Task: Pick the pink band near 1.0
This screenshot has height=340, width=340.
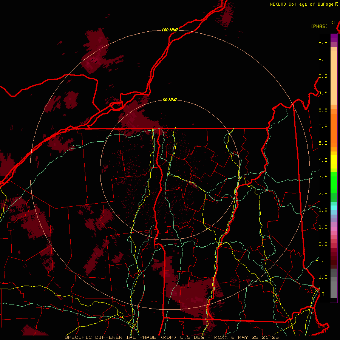Action: (x=334, y=229)
